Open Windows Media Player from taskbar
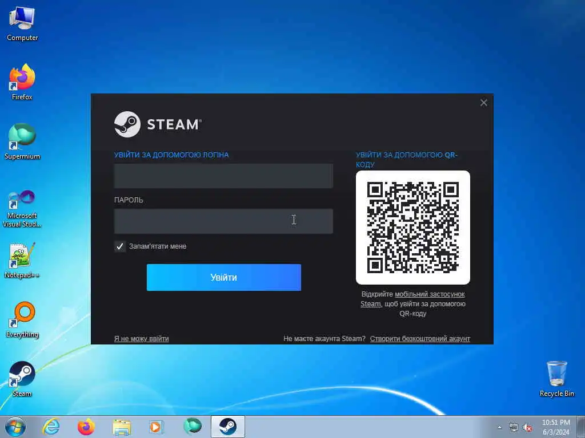The height and width of the screenshot is (438, 585). (157, 427)
